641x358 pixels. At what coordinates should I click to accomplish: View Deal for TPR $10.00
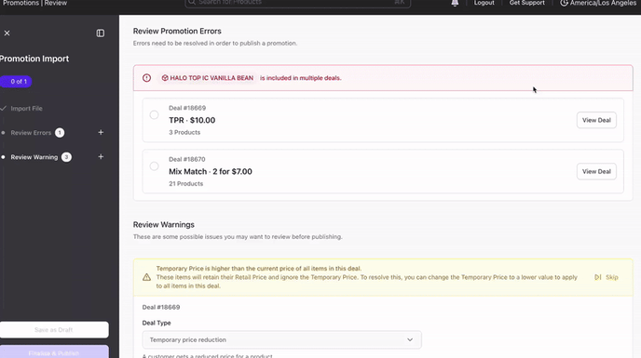(x=596, y=120)
